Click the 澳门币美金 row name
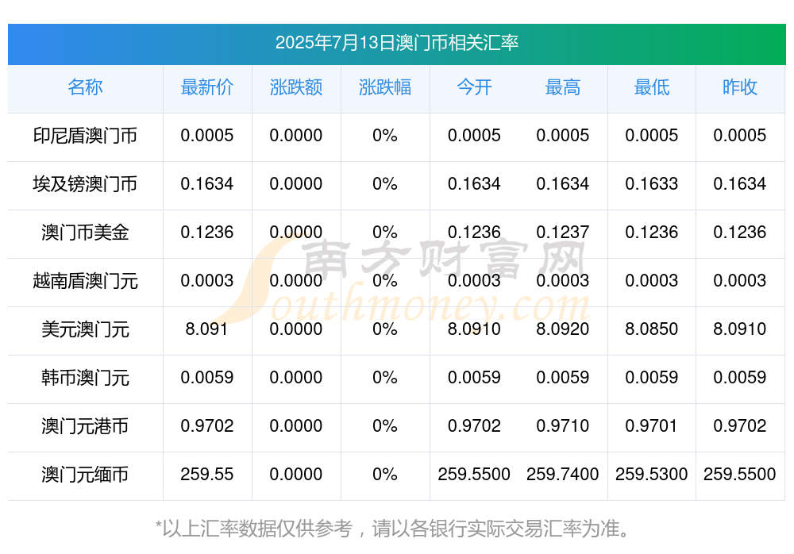 click(85, 233)
